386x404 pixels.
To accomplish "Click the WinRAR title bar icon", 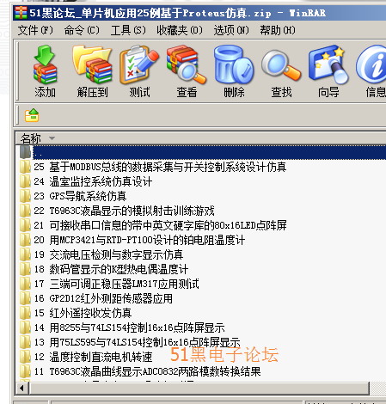I will coord(21,13).
